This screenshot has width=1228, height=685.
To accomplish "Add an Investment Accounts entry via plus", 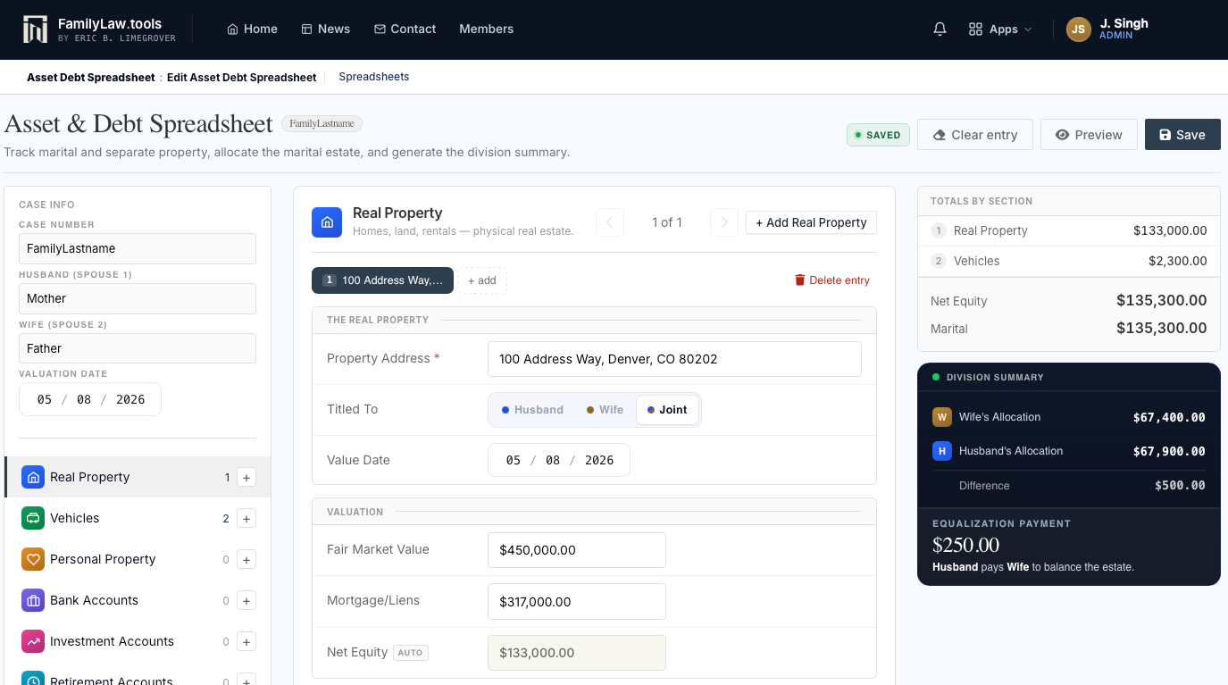I will pos(247,641).
